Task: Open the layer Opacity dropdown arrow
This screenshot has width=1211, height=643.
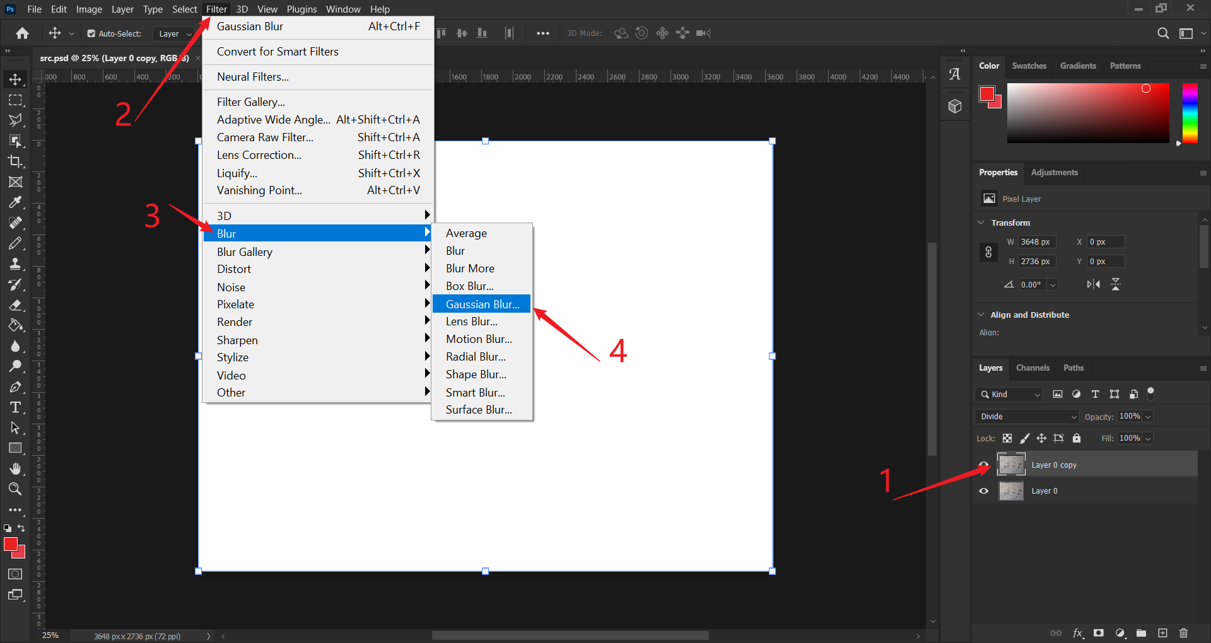Action: point(1148,417)
